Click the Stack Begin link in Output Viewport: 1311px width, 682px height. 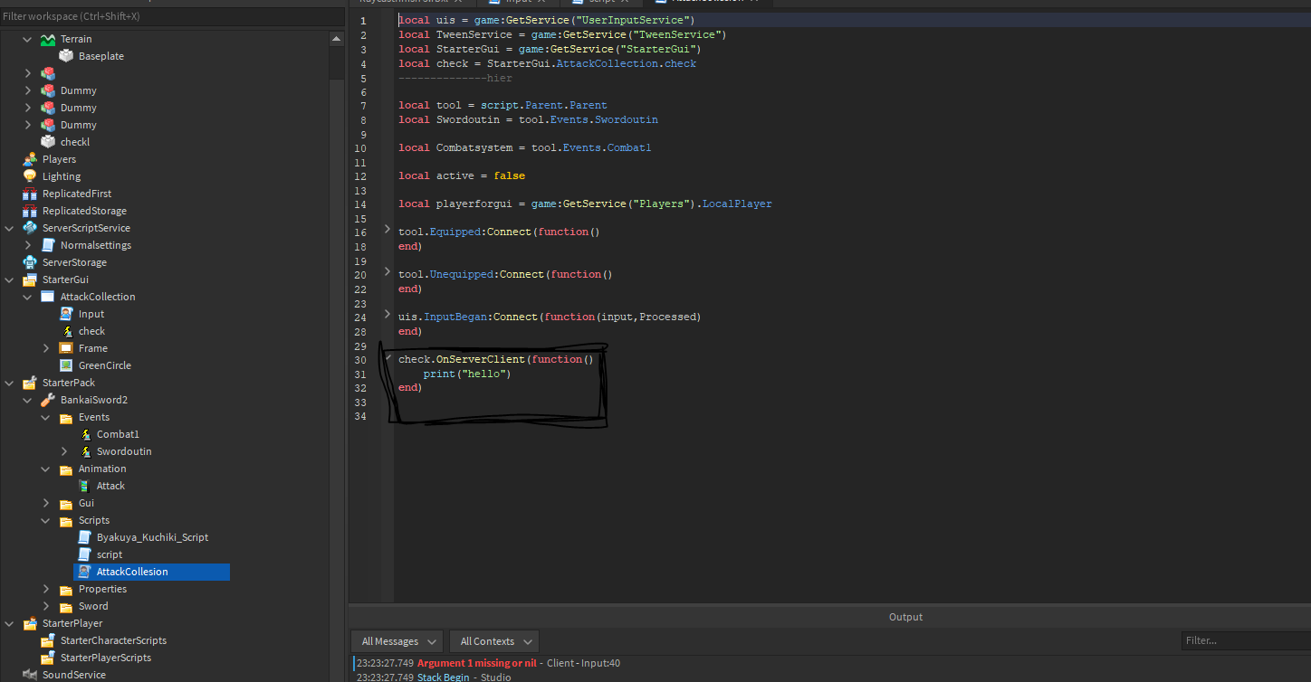(443, 677)
